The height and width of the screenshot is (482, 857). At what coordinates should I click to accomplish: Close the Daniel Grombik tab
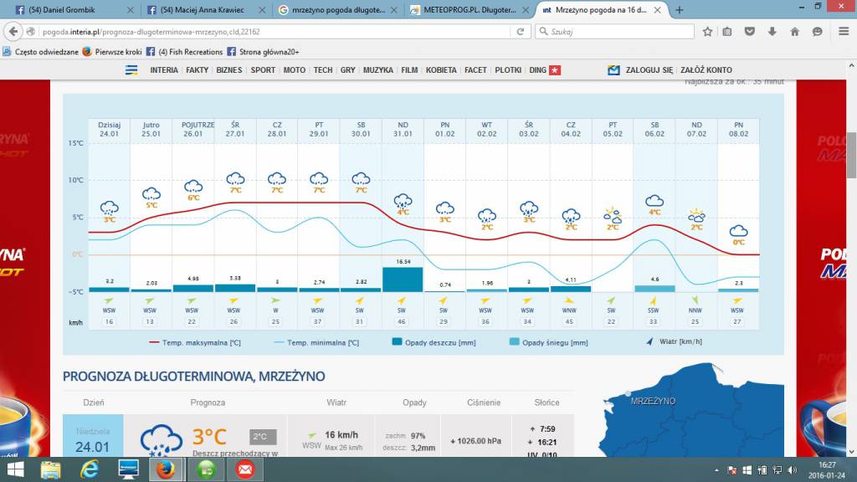[x=130, y=10]
